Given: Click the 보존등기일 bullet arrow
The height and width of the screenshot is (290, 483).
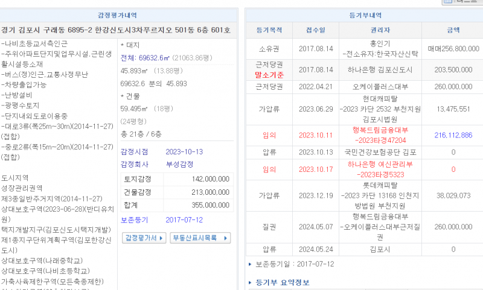Looking at the screenshot, I should 251,264.
